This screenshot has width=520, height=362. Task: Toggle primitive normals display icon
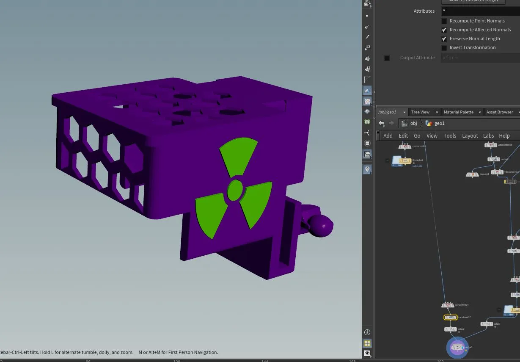pos(367,58)
